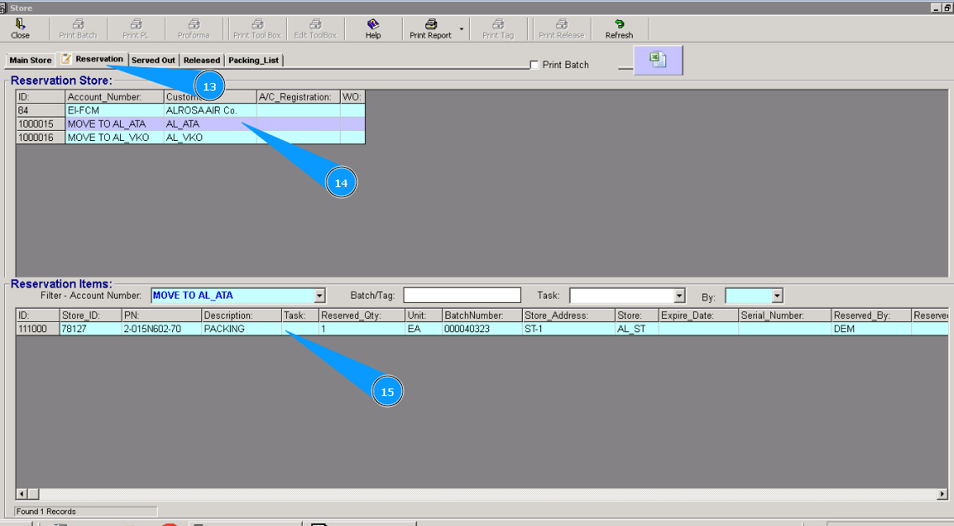Select item row with ID 111000
The image size is (954, 526).
click(x=482, y=329)
